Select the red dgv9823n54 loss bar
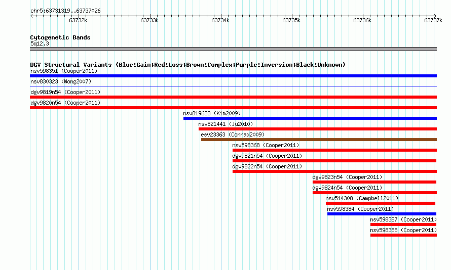Image resolution: width=451 pixels, height=270 pixels. [x=374, y=182]
